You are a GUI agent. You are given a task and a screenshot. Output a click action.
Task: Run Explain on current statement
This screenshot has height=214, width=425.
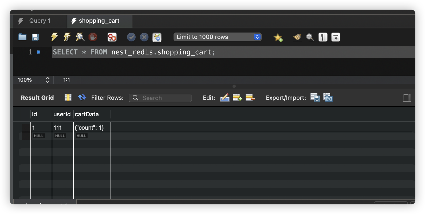pos(80,37)
